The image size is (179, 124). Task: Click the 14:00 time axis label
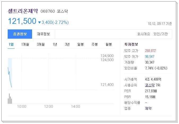76,107
